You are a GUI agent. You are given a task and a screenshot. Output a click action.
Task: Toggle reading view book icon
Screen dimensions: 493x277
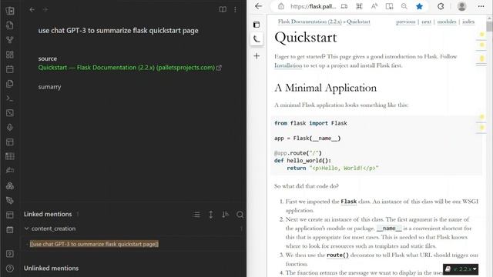click(x=223, y=10)
